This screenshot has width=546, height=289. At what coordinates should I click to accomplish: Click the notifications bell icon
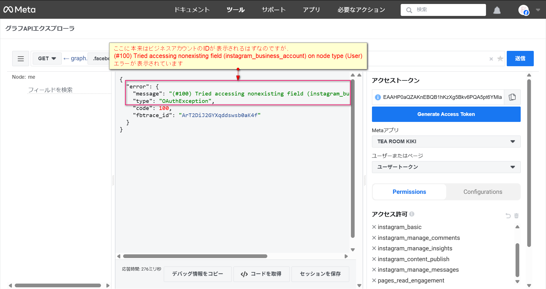(497, 10)
